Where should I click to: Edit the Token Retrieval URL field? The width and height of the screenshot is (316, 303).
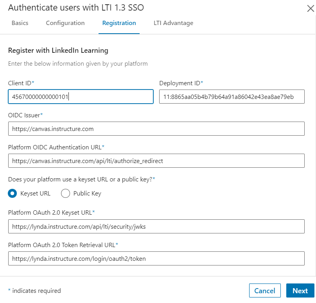(156, 258)
